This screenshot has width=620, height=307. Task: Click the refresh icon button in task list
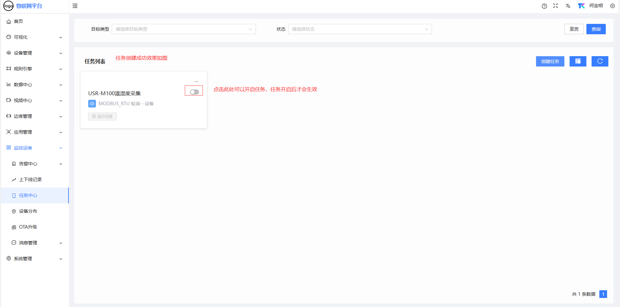pos(600,61)
